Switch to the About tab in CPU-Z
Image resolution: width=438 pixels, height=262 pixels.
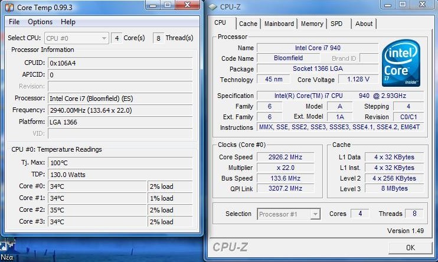tap(364, 24)
